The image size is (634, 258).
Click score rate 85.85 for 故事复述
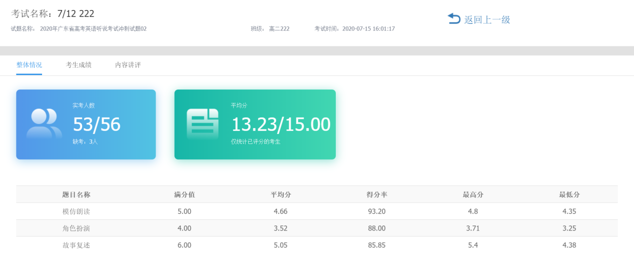click(377, 245)
